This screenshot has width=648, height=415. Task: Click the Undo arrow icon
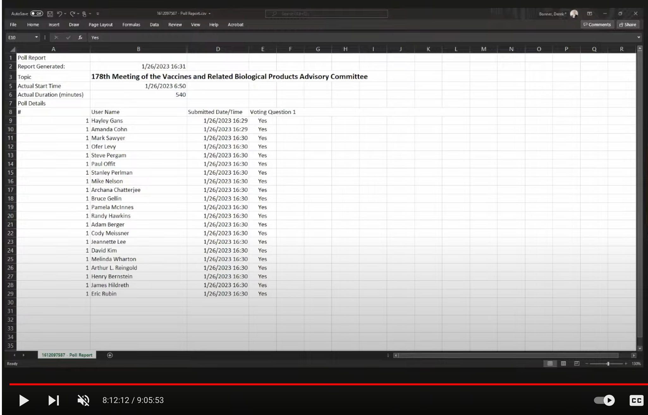[x=59, y=14]
